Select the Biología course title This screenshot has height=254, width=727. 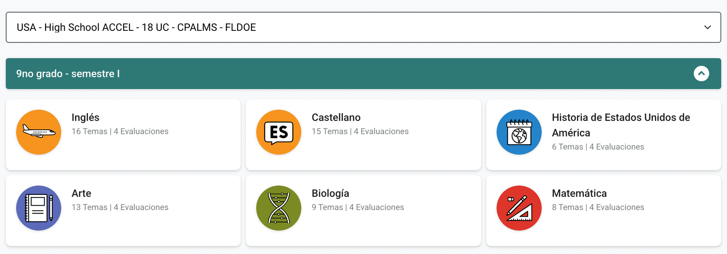click(330, 193)
